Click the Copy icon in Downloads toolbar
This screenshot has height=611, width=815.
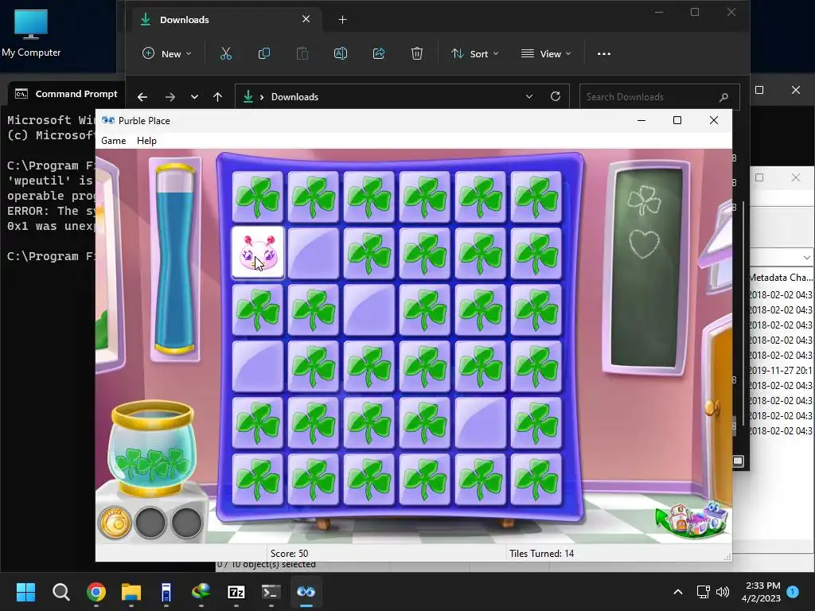[264, 53]
